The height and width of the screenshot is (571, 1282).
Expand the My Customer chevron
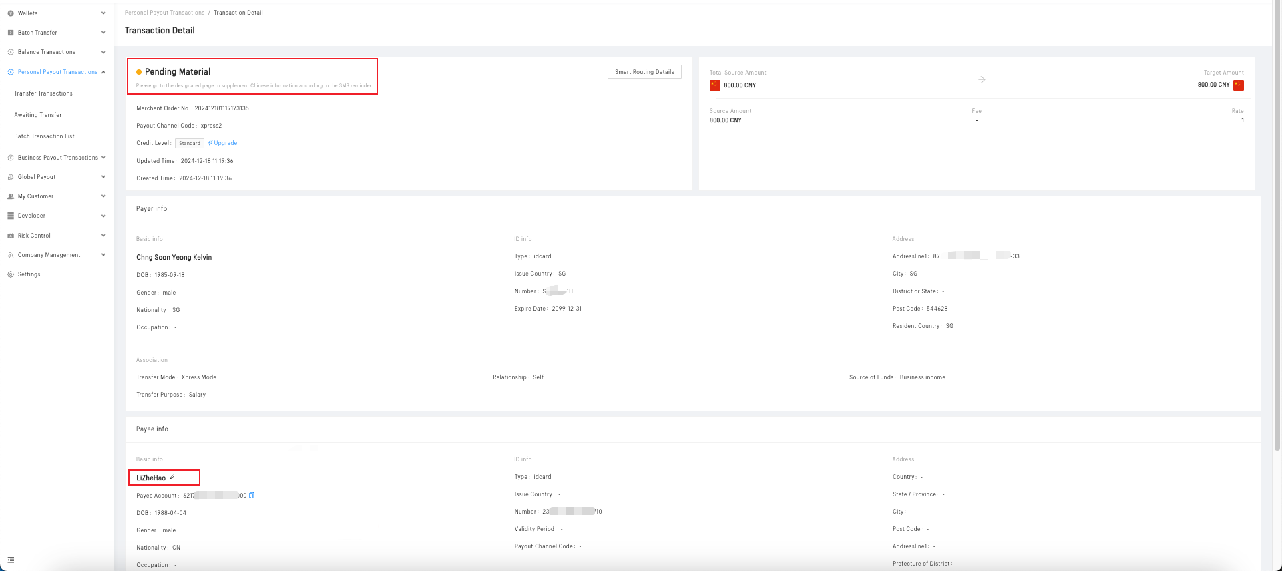click(x=103, y=196)
